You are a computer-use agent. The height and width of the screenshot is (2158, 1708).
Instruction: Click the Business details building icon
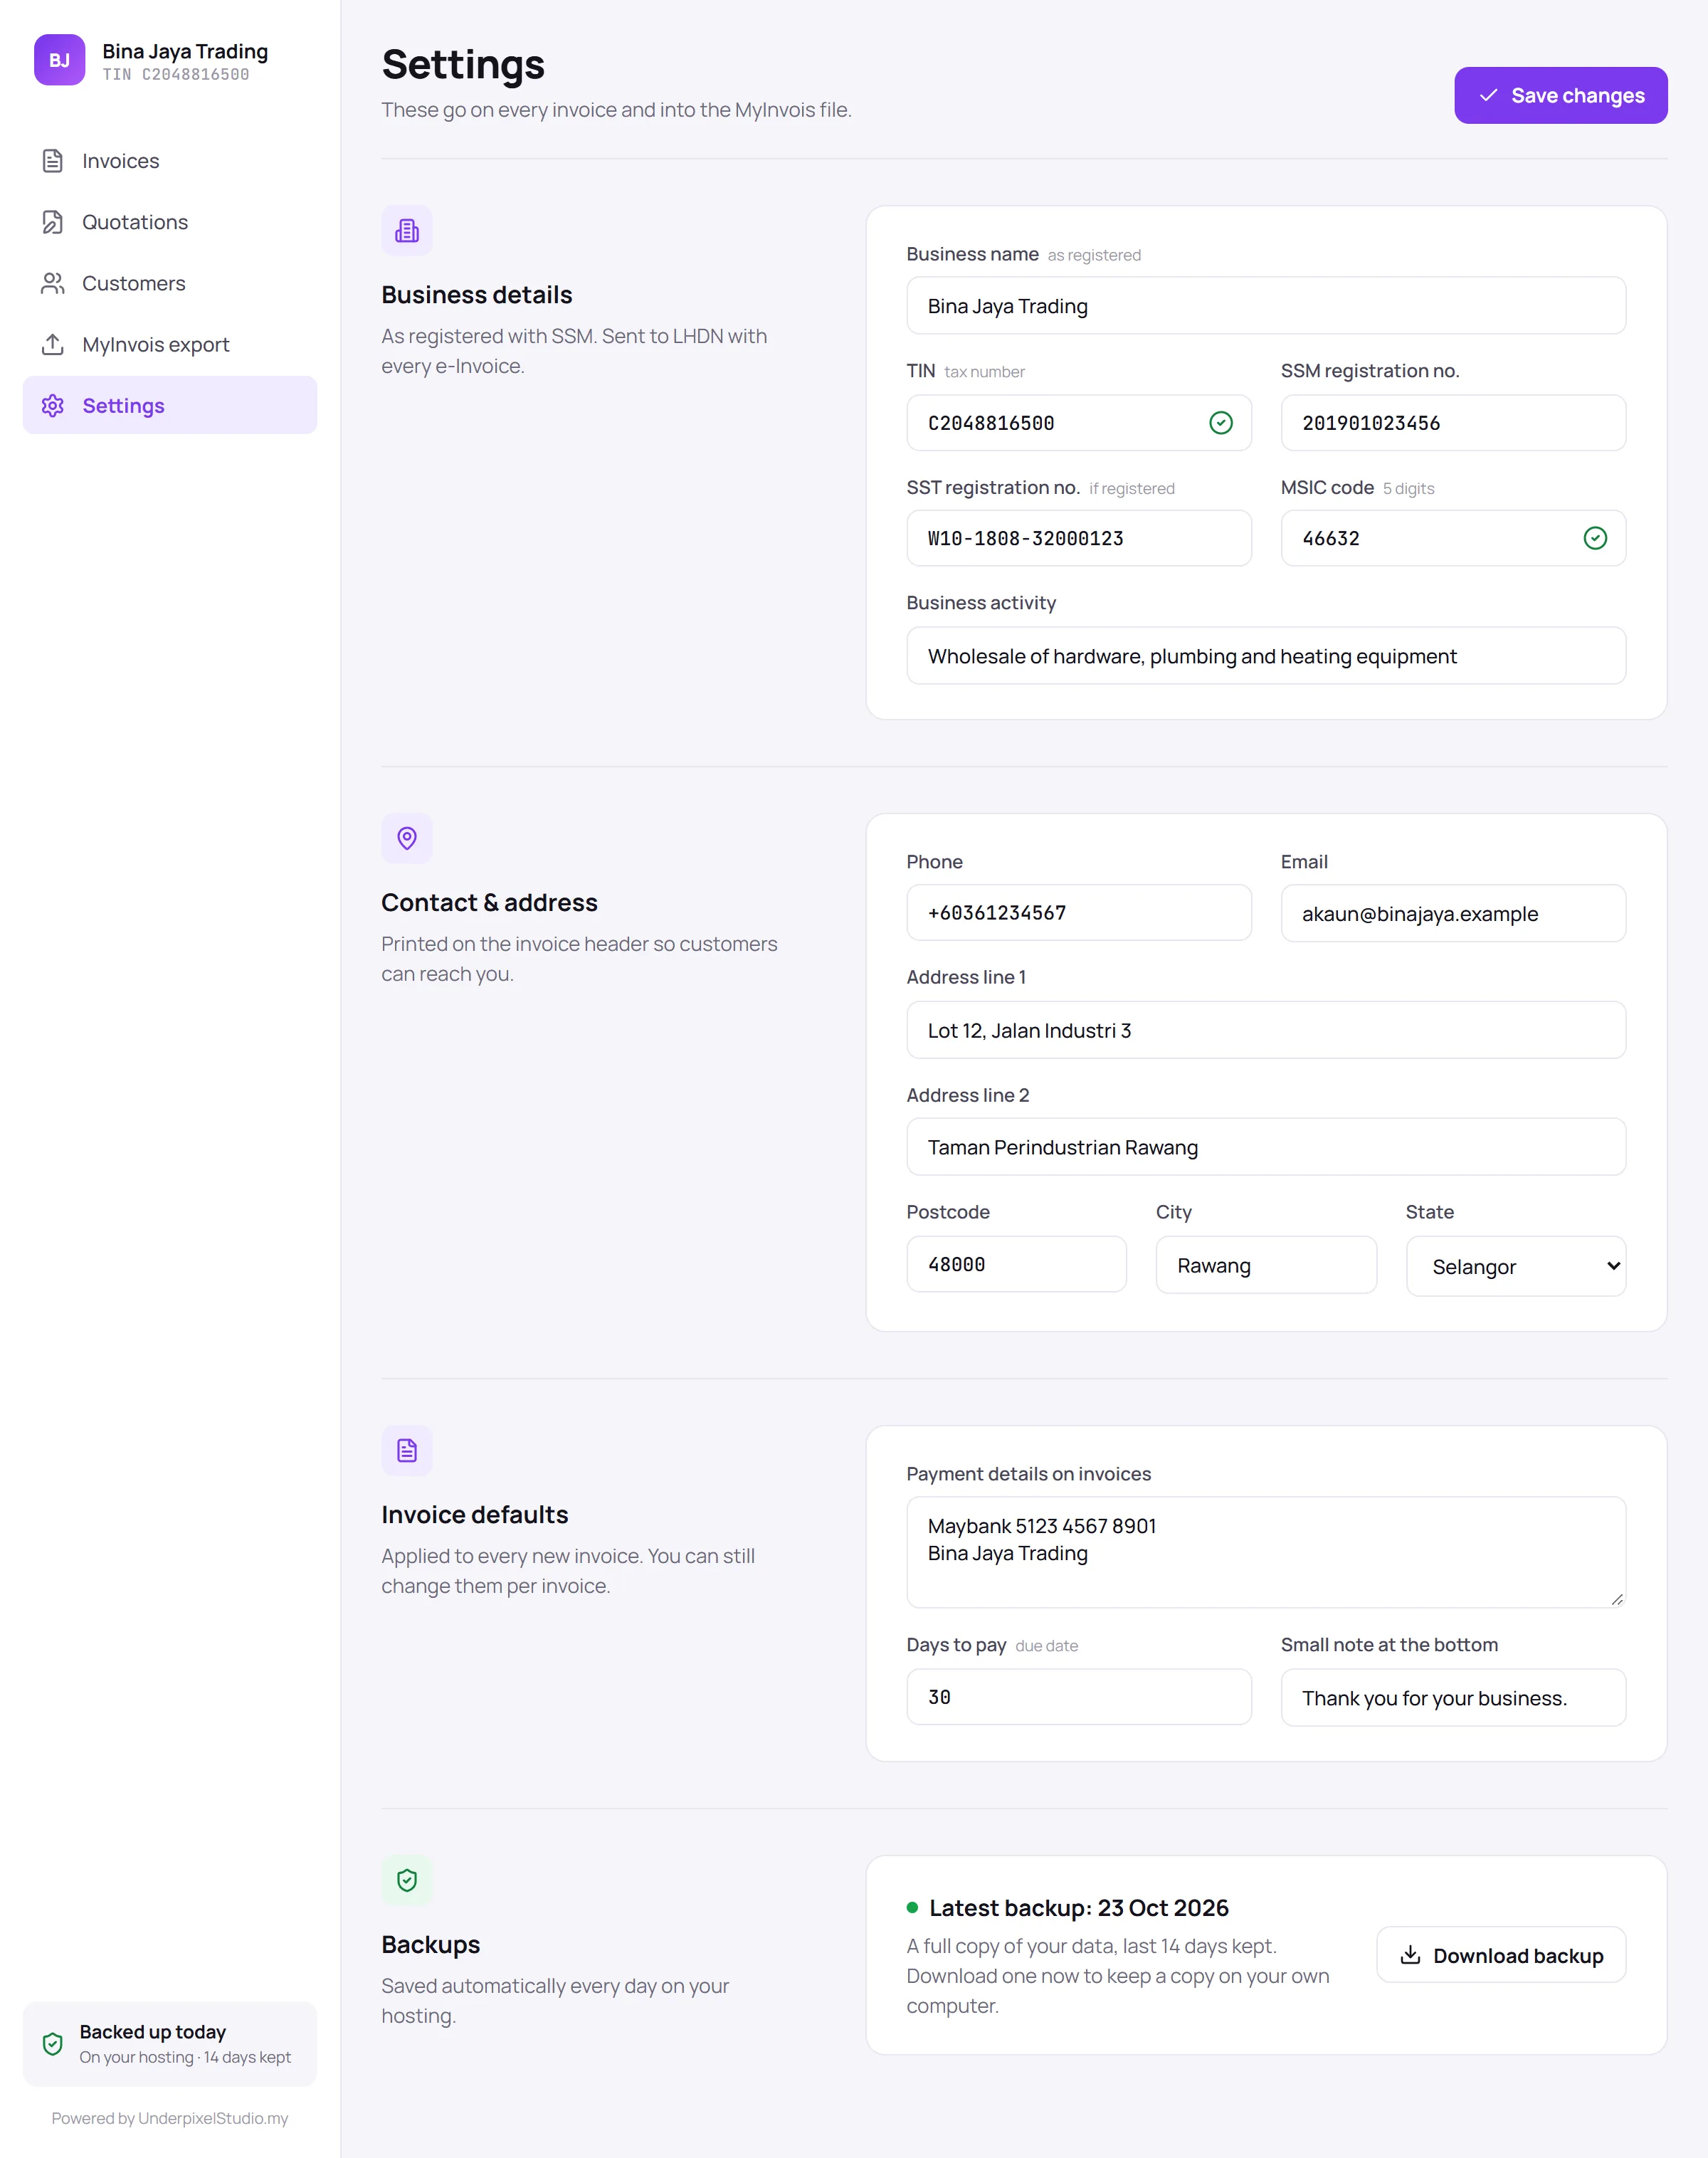coord(407,231)
